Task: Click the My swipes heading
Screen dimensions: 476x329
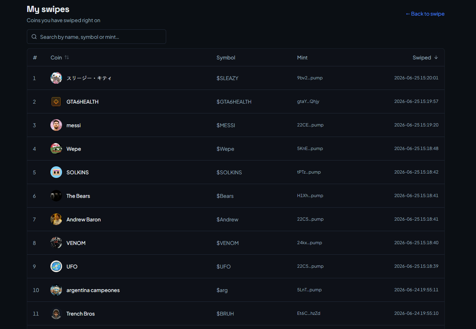Action: coord(48,9)
